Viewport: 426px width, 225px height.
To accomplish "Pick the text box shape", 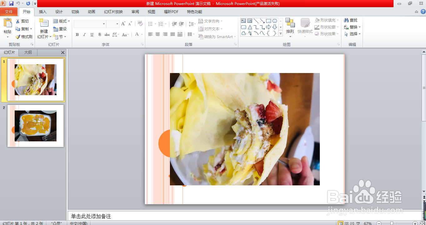I will [244, 21].
